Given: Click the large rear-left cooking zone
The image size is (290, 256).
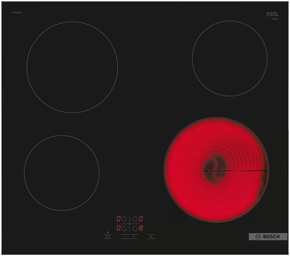Looking at the screenshot, I should pos(72,67).
